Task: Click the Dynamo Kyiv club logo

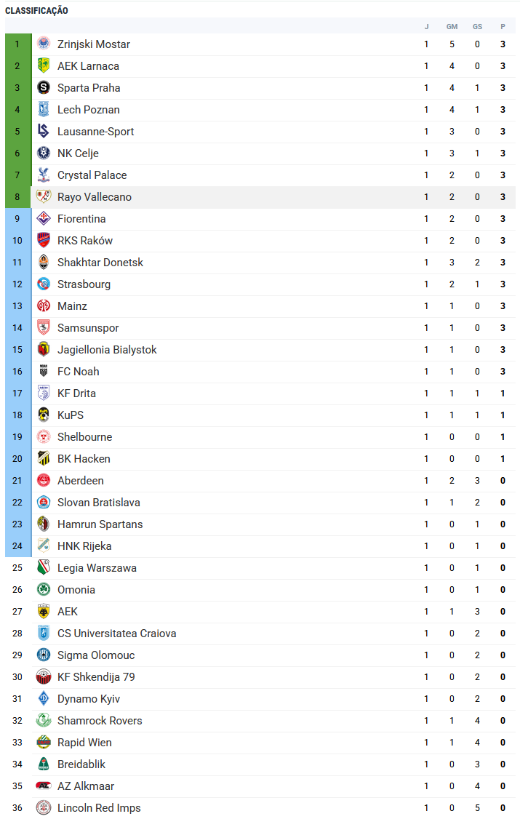Action: point(44,699)
